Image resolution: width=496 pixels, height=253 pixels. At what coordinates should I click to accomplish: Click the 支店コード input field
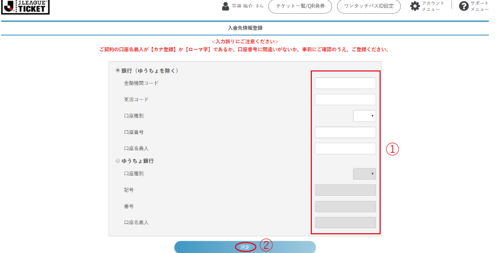tap(345, 100)
